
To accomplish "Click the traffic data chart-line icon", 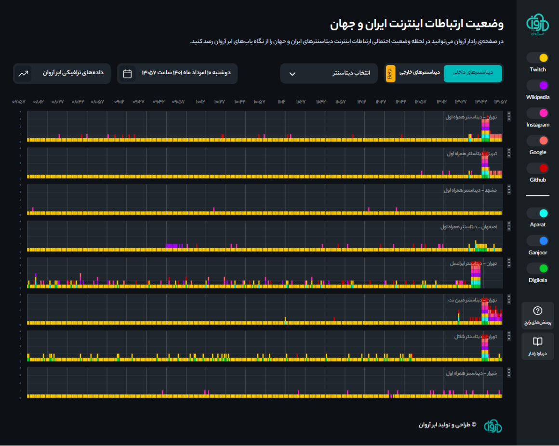I will click(23, 74).
